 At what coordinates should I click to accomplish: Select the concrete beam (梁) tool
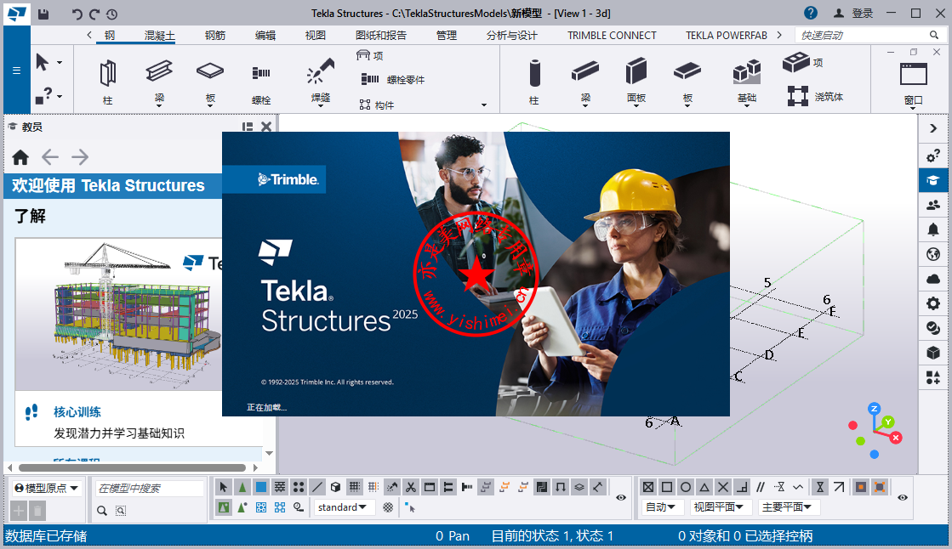[x=585, y=82]
